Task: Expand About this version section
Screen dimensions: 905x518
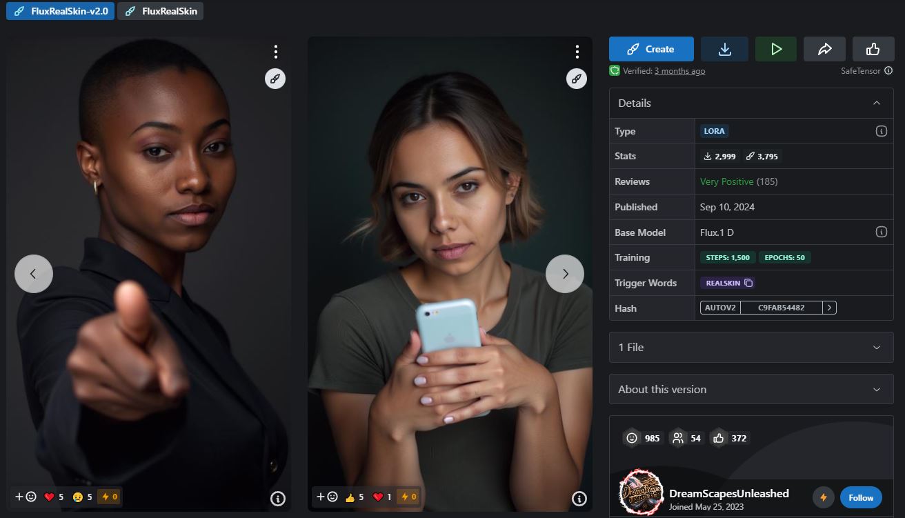Action: [750, 390]
